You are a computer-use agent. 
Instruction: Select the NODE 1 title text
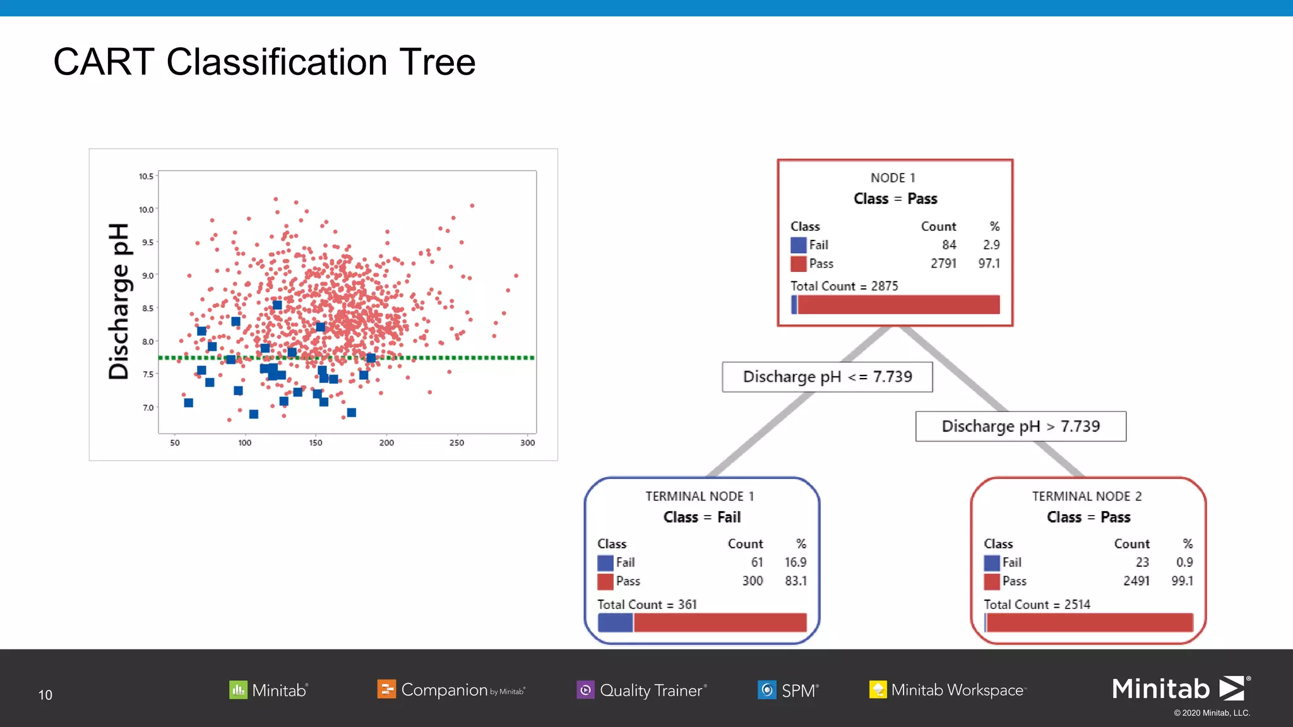893,178
